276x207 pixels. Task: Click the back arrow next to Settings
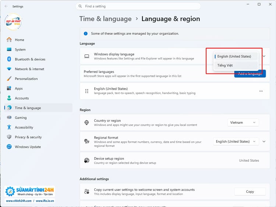click(6, 6)
